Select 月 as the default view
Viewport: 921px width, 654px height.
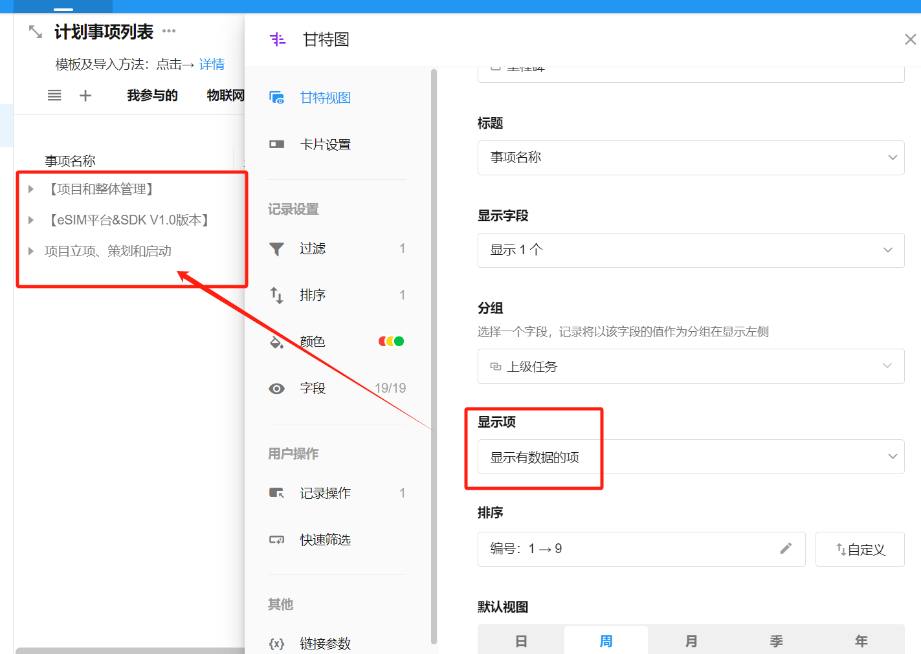(691, 640)
